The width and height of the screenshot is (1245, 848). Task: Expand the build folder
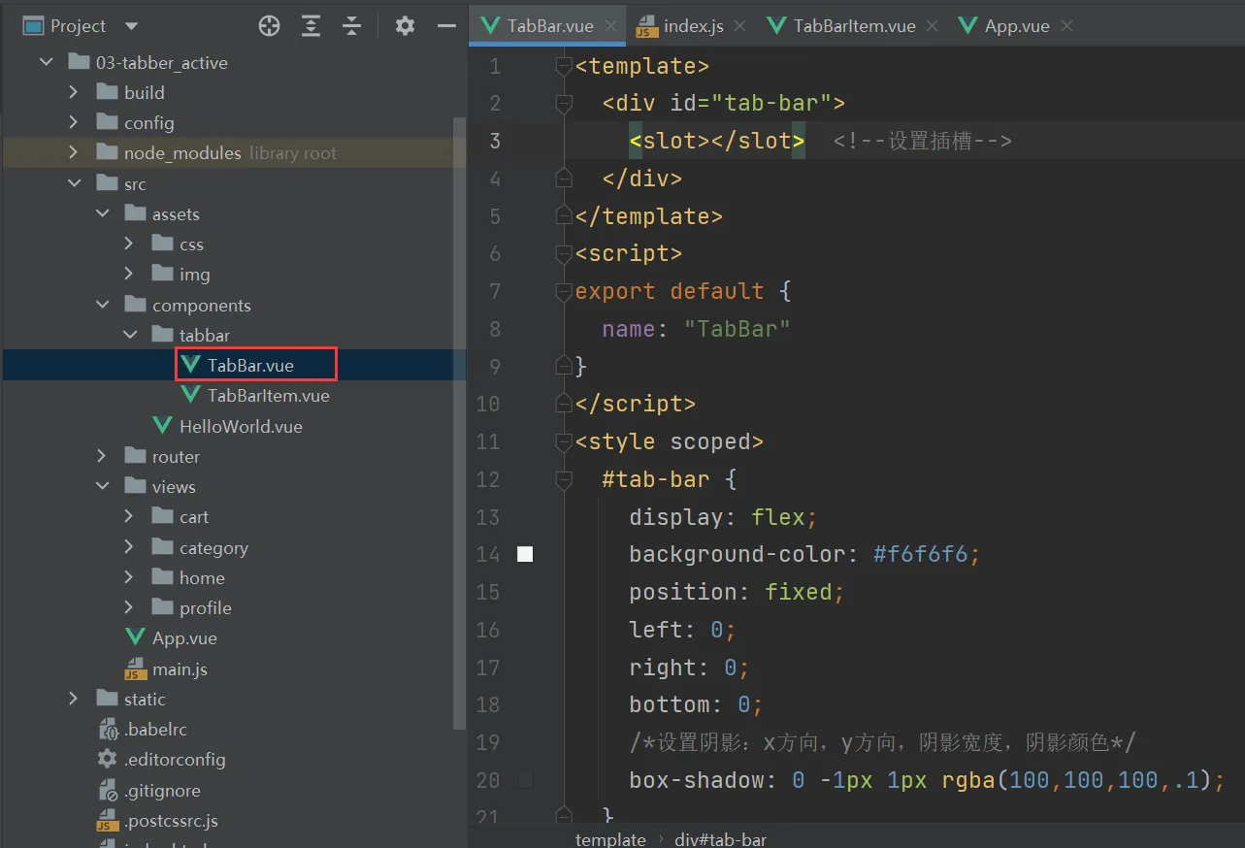(x=74, y=92)
